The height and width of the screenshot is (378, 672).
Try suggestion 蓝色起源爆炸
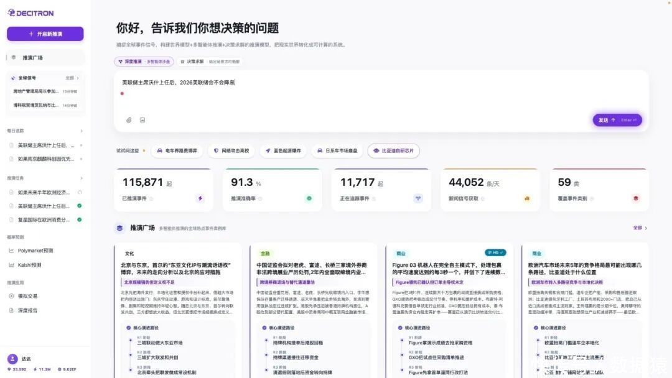tap(283, 150)
